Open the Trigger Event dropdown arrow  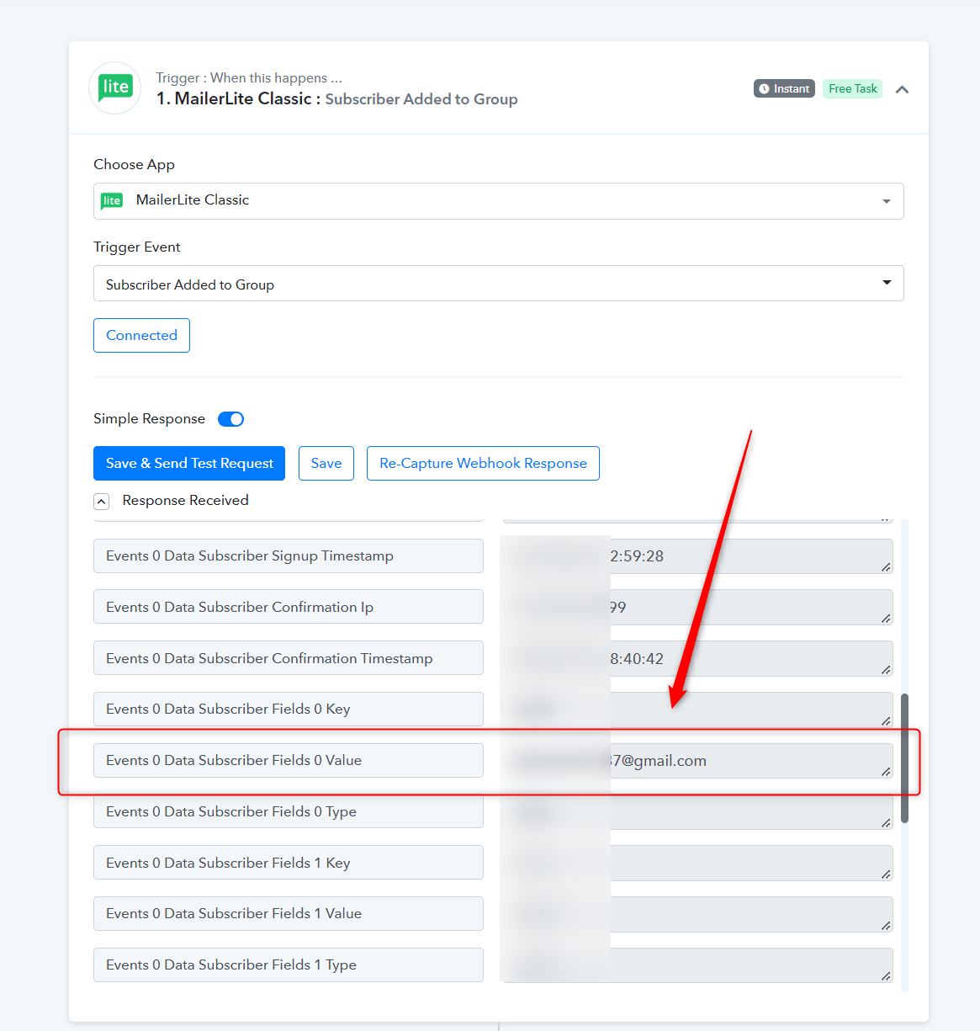pyautogui.click(x=887, y=283)
